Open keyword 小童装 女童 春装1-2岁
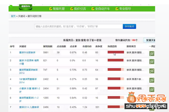This screenshot has width=169, height=112. [x=30, y=90]
